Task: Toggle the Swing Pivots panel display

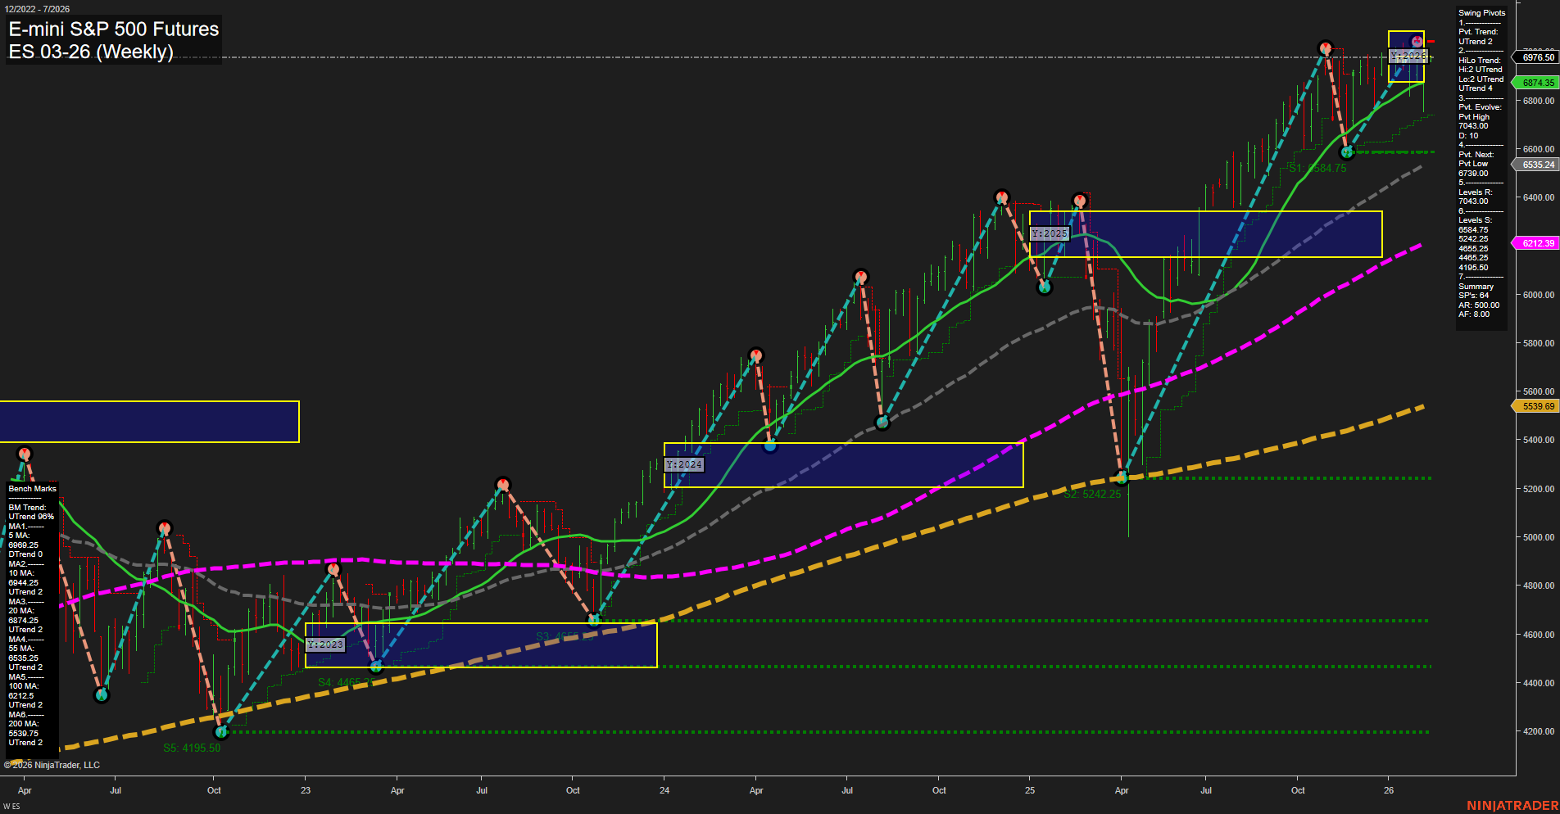Action: [x=1481, y=12]
